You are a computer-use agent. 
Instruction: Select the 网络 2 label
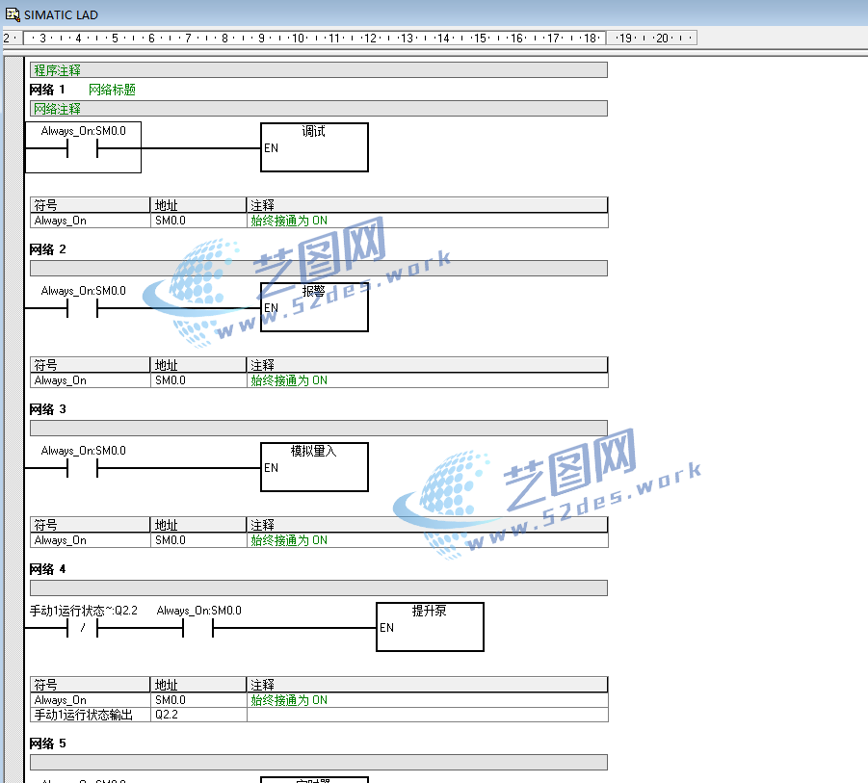47,249
